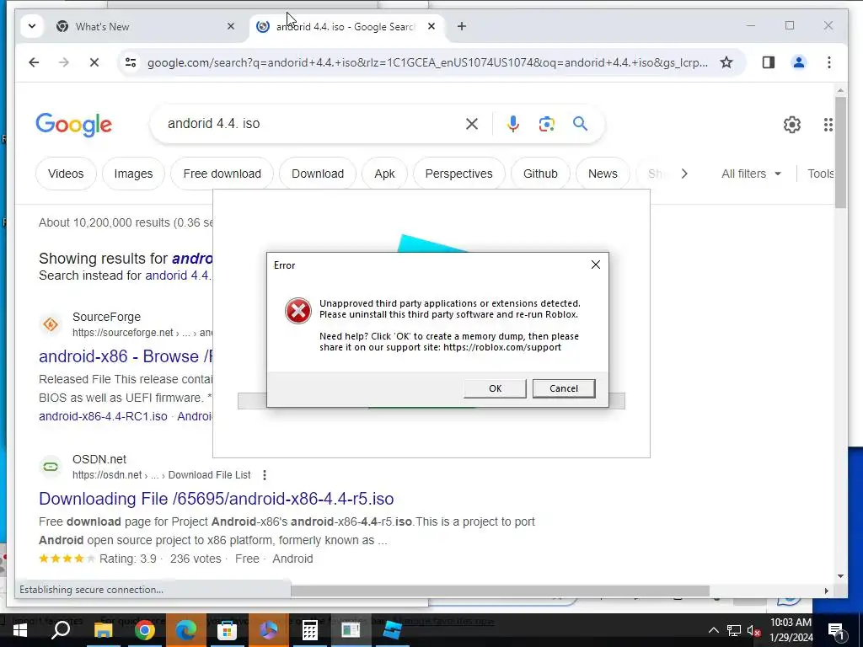The width and height of the screenshot is (863, 647).
Task: Open Windows Start menu
Action: point(20,630)
